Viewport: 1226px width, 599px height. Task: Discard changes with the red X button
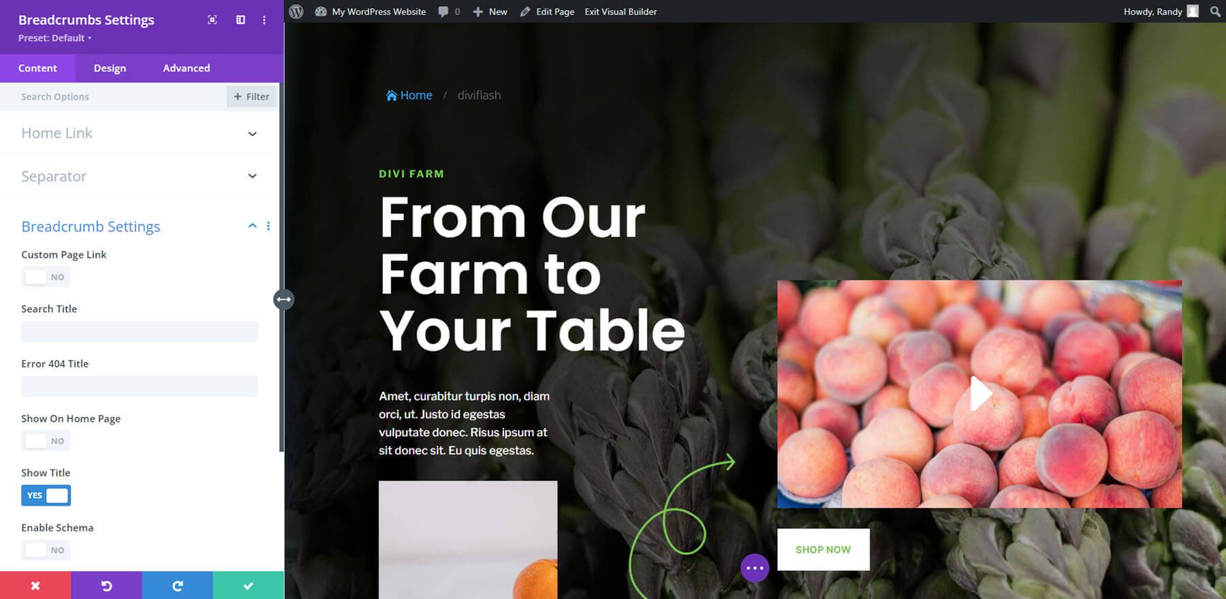[35, 585]
